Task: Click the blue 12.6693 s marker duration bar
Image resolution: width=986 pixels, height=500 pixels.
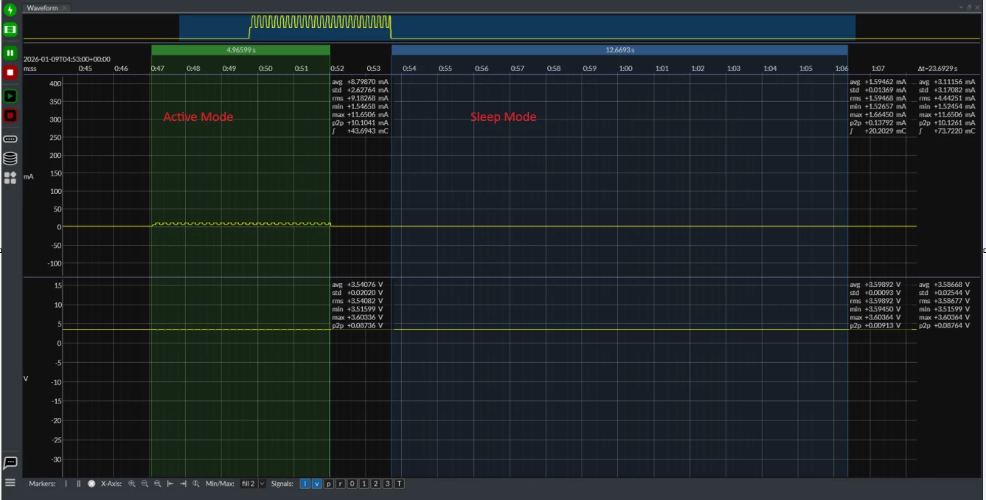Action: (x=619, y=50)
